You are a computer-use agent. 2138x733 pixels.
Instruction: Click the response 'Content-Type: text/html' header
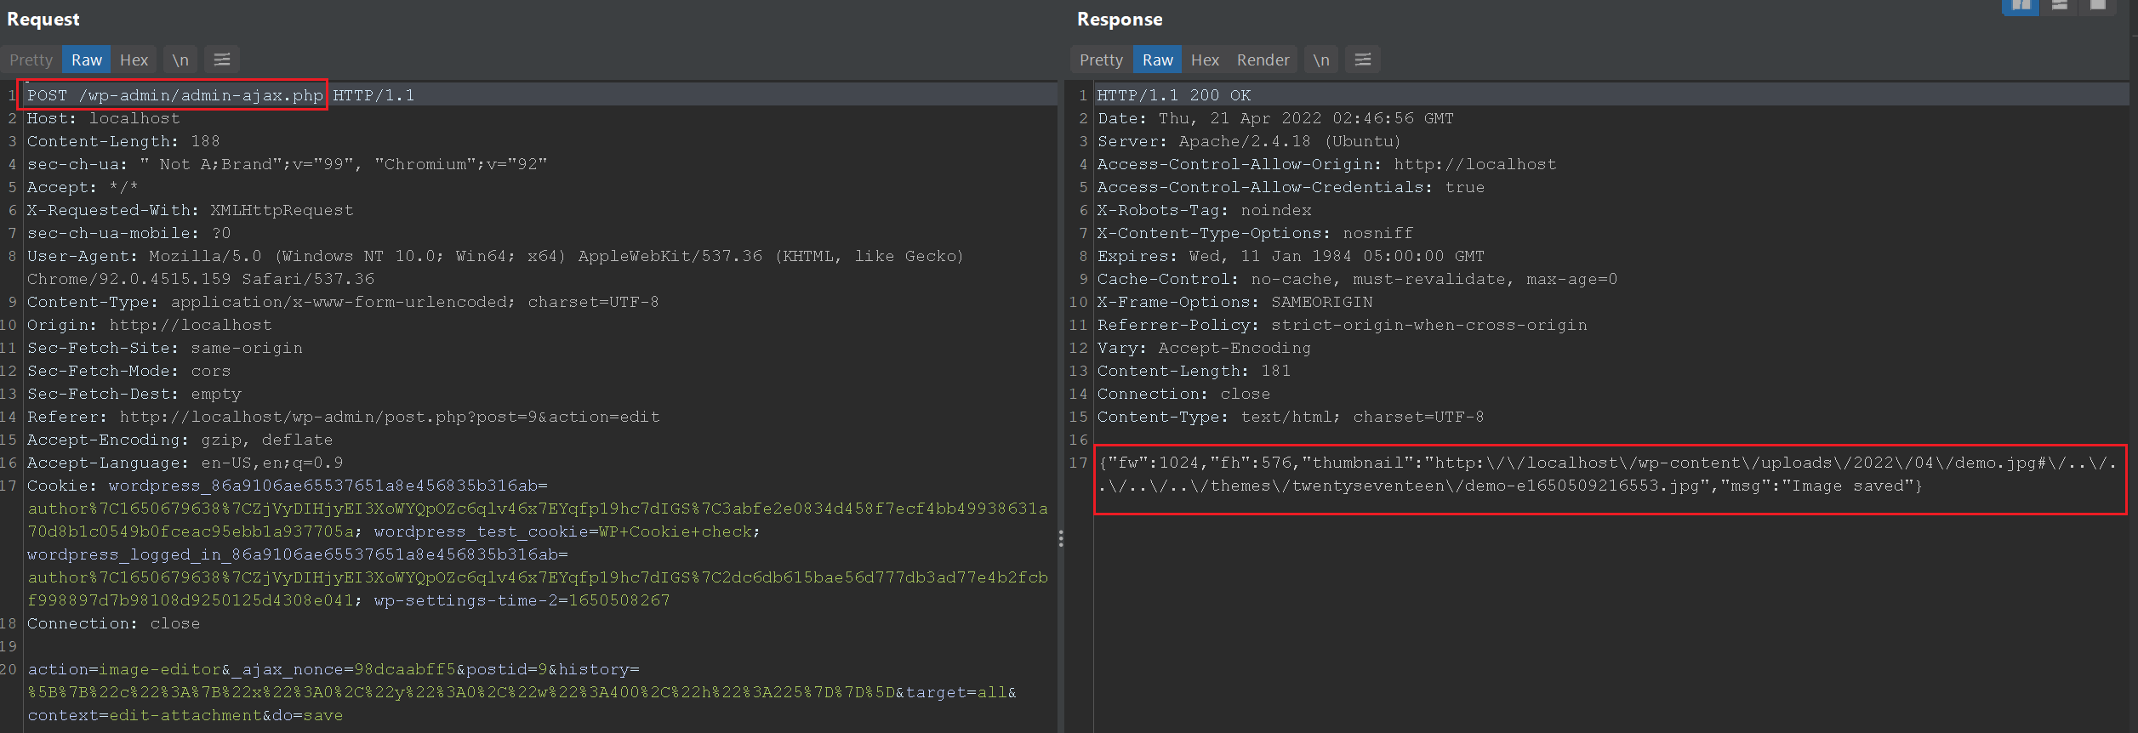(1291, 417)
